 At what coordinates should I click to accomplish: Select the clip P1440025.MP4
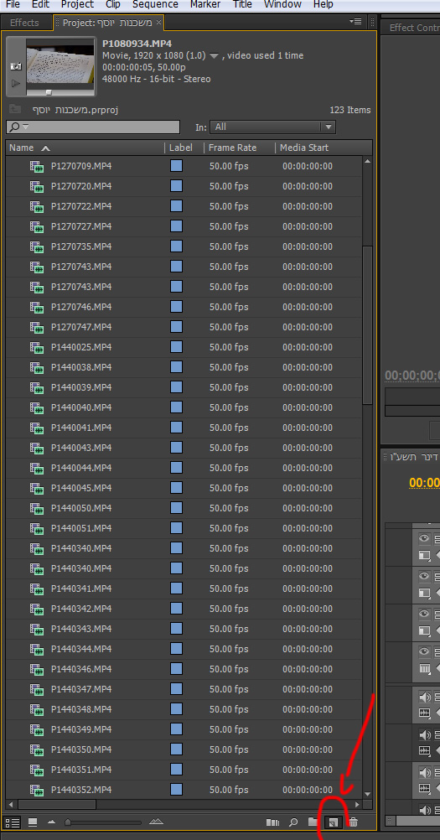click(x=81, y=347)
